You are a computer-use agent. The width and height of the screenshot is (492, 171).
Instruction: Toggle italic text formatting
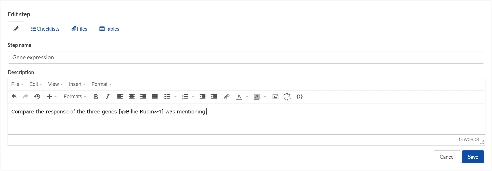click(108, 97)
